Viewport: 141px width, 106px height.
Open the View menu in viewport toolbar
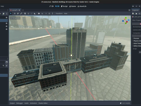click(x=66, y=14)
